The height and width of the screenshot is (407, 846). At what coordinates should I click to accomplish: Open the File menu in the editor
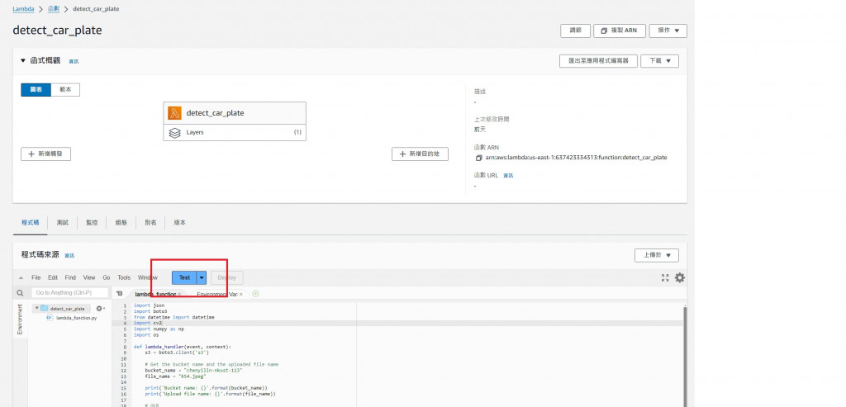pos(36,277)
